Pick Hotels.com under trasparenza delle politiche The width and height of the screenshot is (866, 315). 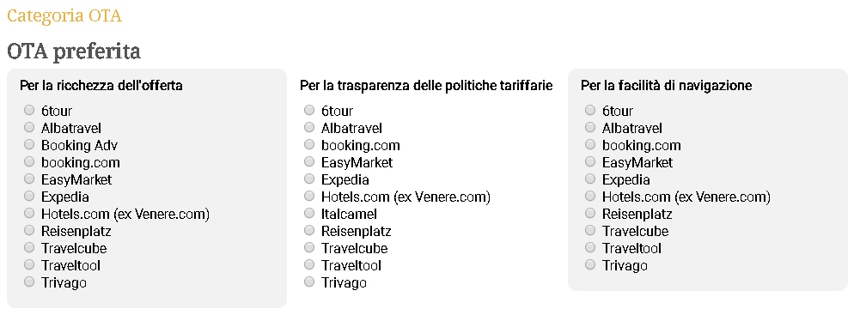point(309,196)
